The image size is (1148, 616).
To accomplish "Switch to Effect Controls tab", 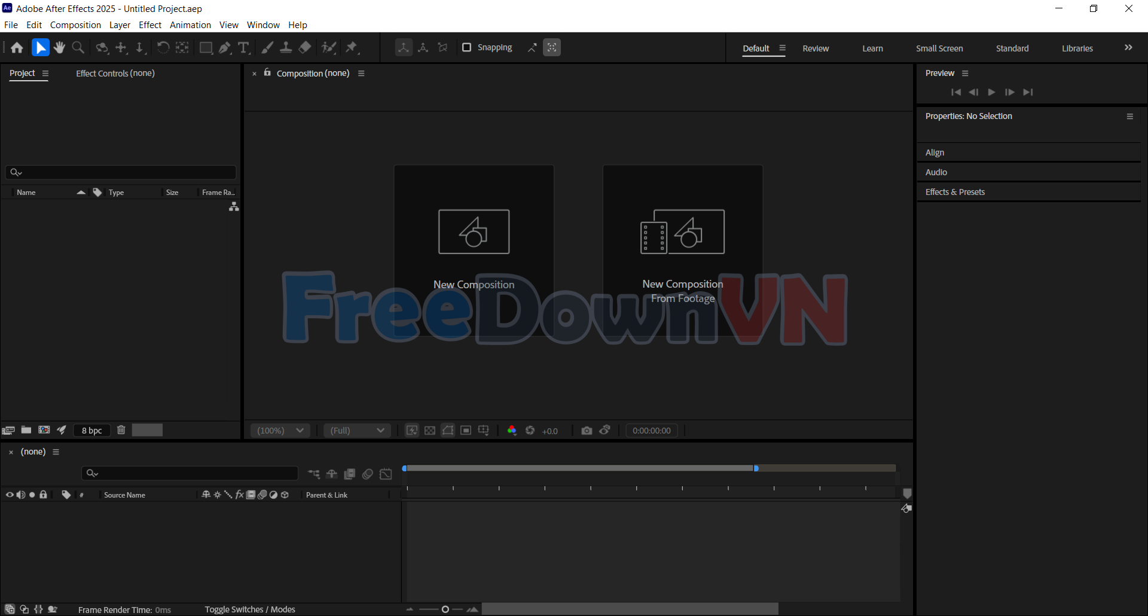I will click(115, 73).
